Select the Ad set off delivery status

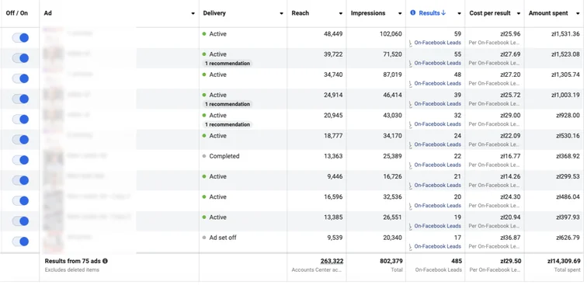223,238
